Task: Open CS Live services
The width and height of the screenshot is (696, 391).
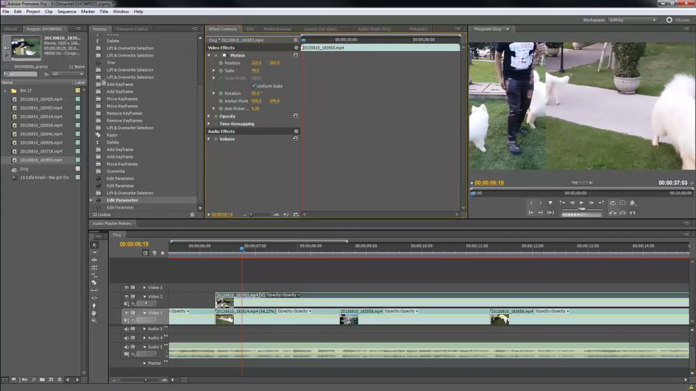Action: pos(678,20)
